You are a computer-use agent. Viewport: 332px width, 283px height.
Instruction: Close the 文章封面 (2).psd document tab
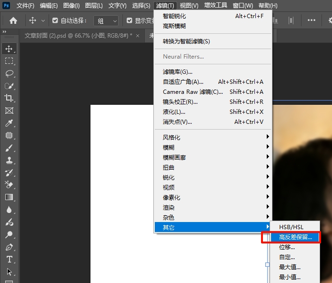[138, 36]
